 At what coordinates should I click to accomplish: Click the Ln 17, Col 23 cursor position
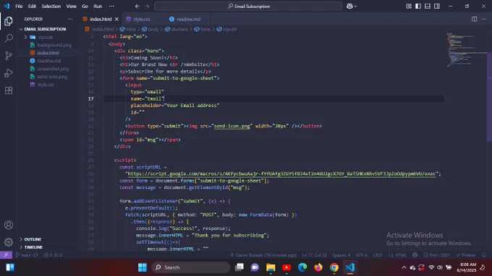coord(314,255)
